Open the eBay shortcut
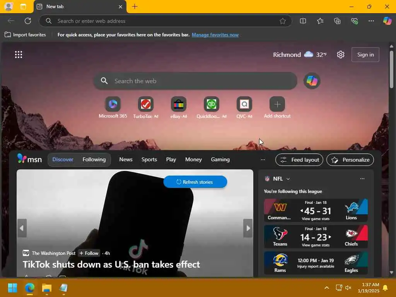Image resolution: width=396 pixels, height=297 pixels. pyautogui.click(x=179, y=108)
